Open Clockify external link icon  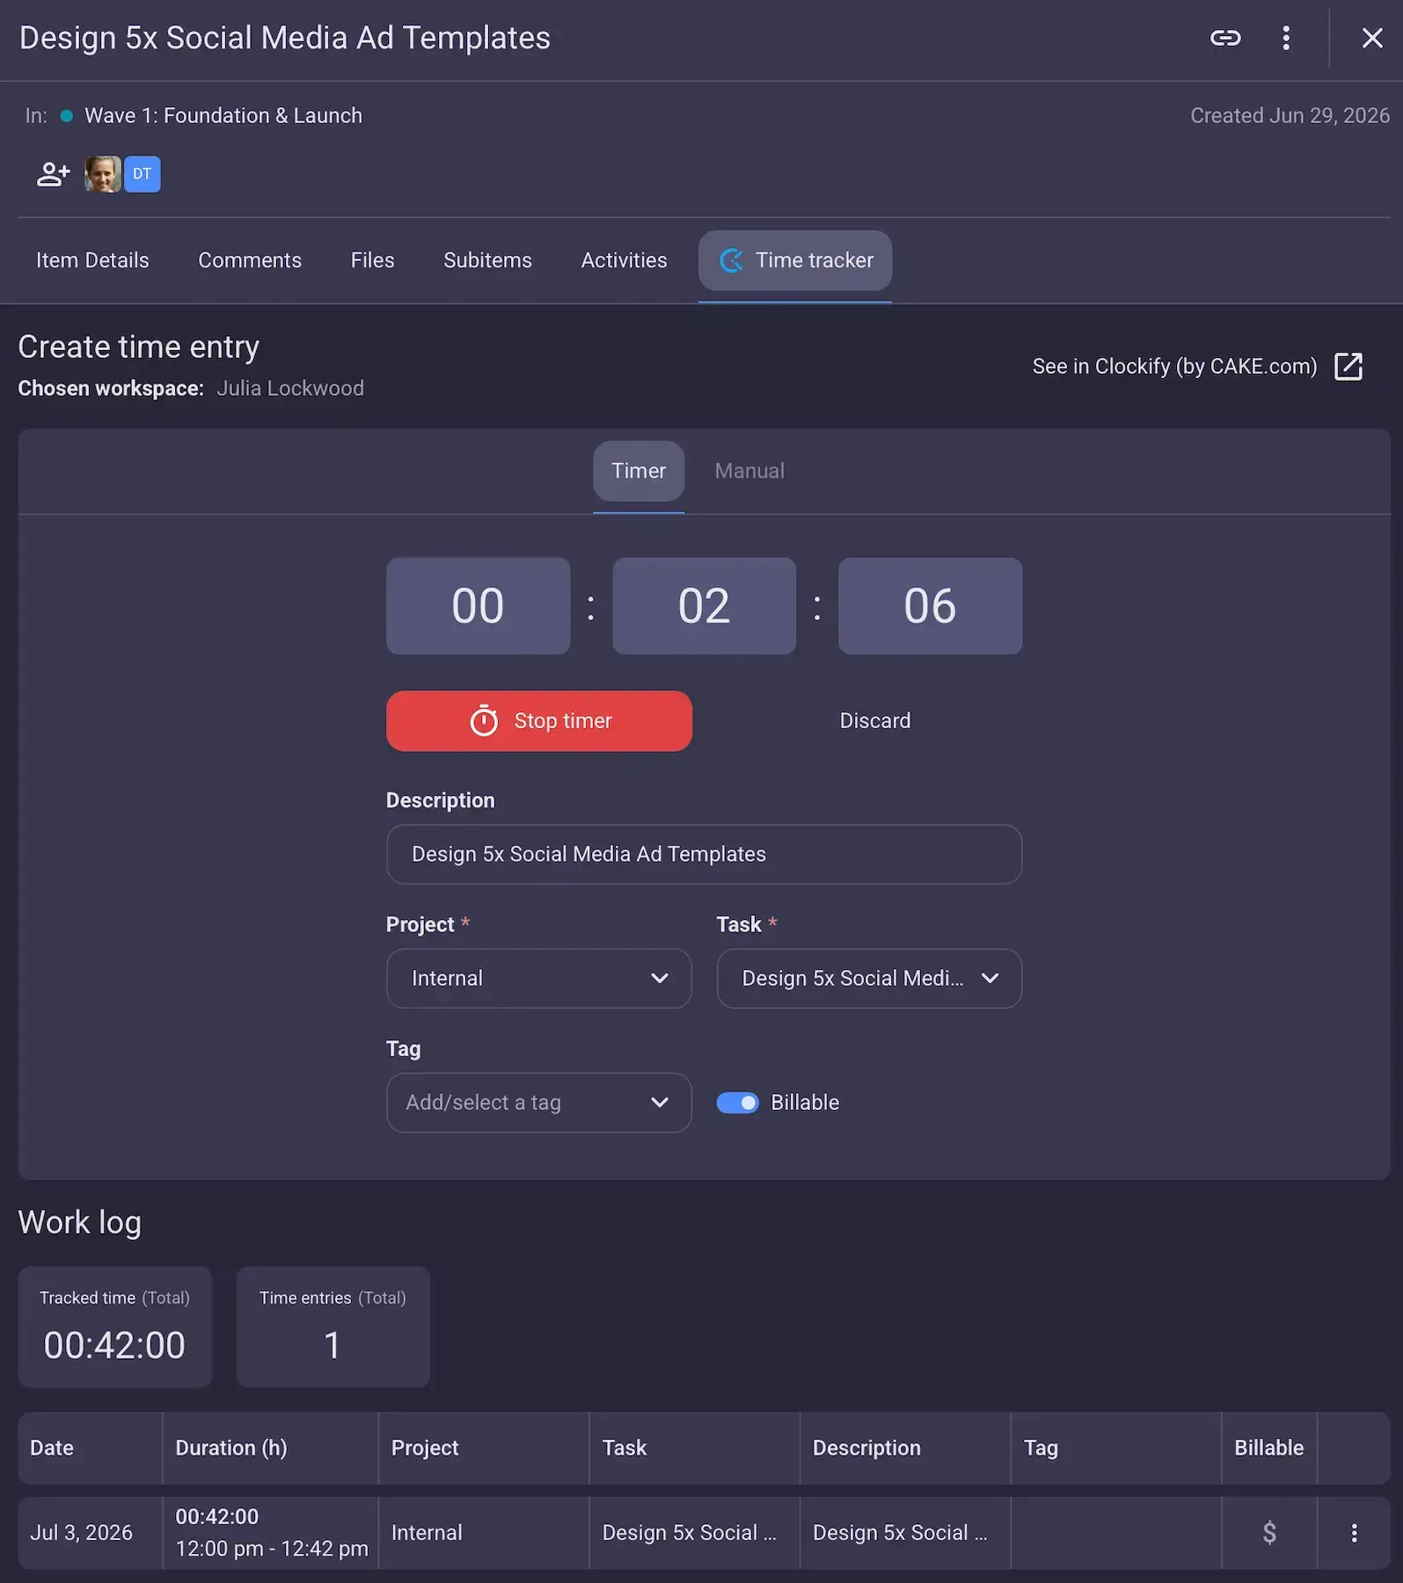(x=1348, y=366)
